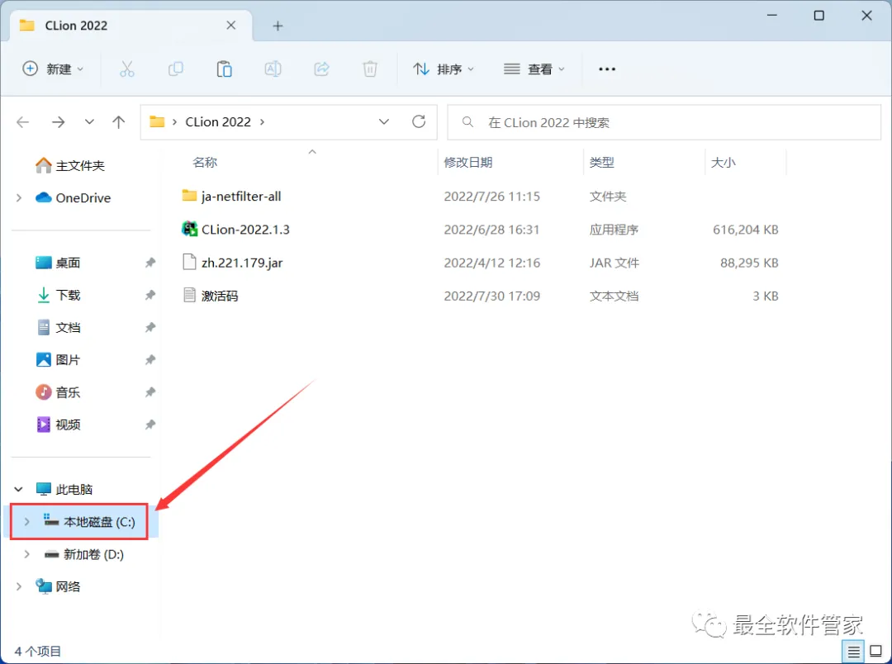
Task: Open address bar history dropdown
Action: [x=384, y=121]
